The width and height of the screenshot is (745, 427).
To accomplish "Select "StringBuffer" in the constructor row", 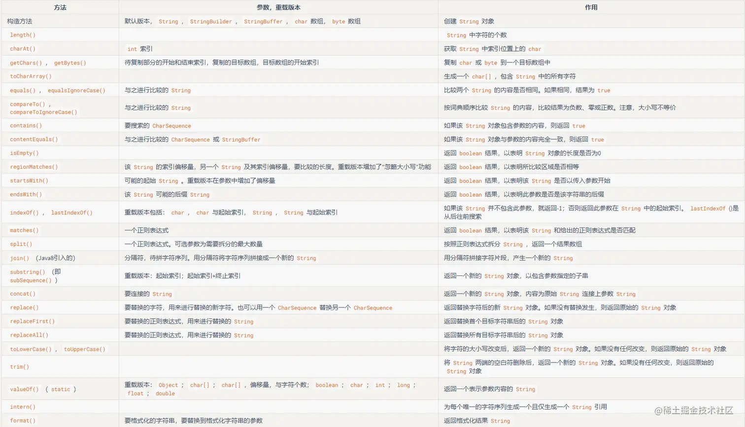I will point(263,21).
